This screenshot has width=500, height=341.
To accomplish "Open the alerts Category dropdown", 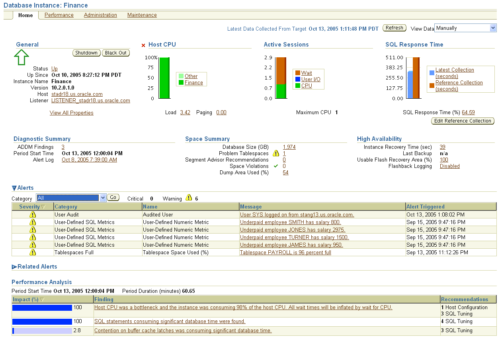I will click(71, 197).
